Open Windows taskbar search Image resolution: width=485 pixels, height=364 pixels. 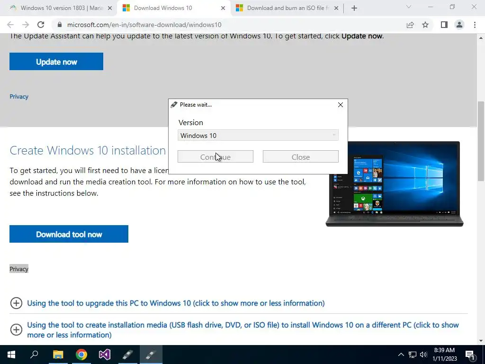click(34, 355)
